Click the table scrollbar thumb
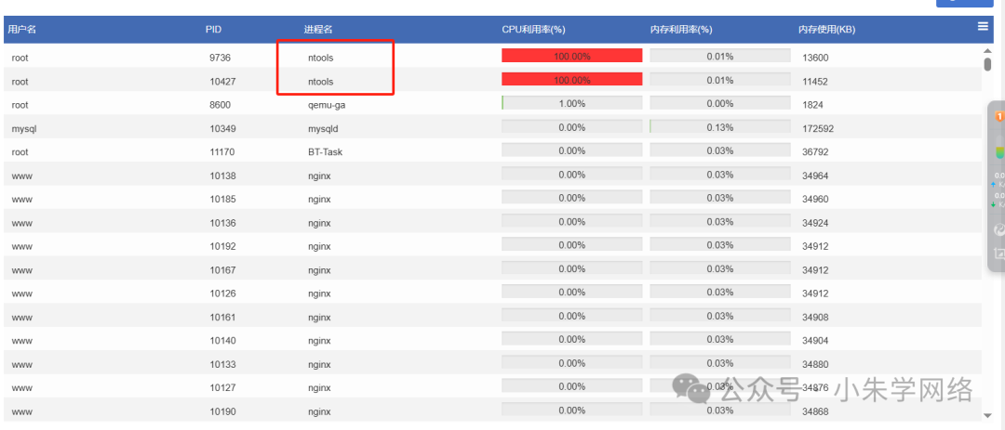Image resolution: width=1005 pixels, height=430 pixels. tap(987, 64)
